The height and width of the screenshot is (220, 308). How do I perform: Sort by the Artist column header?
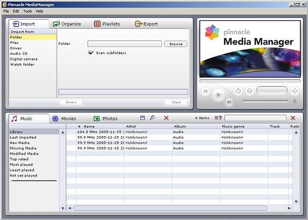click(x=148, y=126)
